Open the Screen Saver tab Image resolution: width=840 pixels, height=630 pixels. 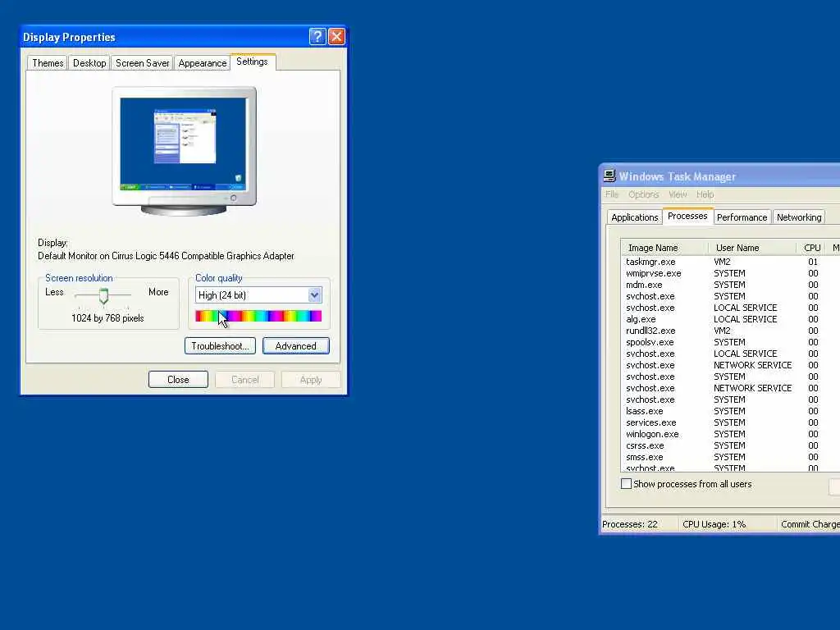142,63
